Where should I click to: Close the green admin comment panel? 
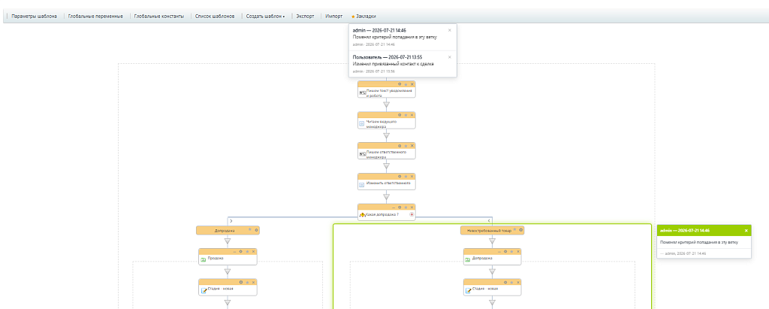(746, 230)
